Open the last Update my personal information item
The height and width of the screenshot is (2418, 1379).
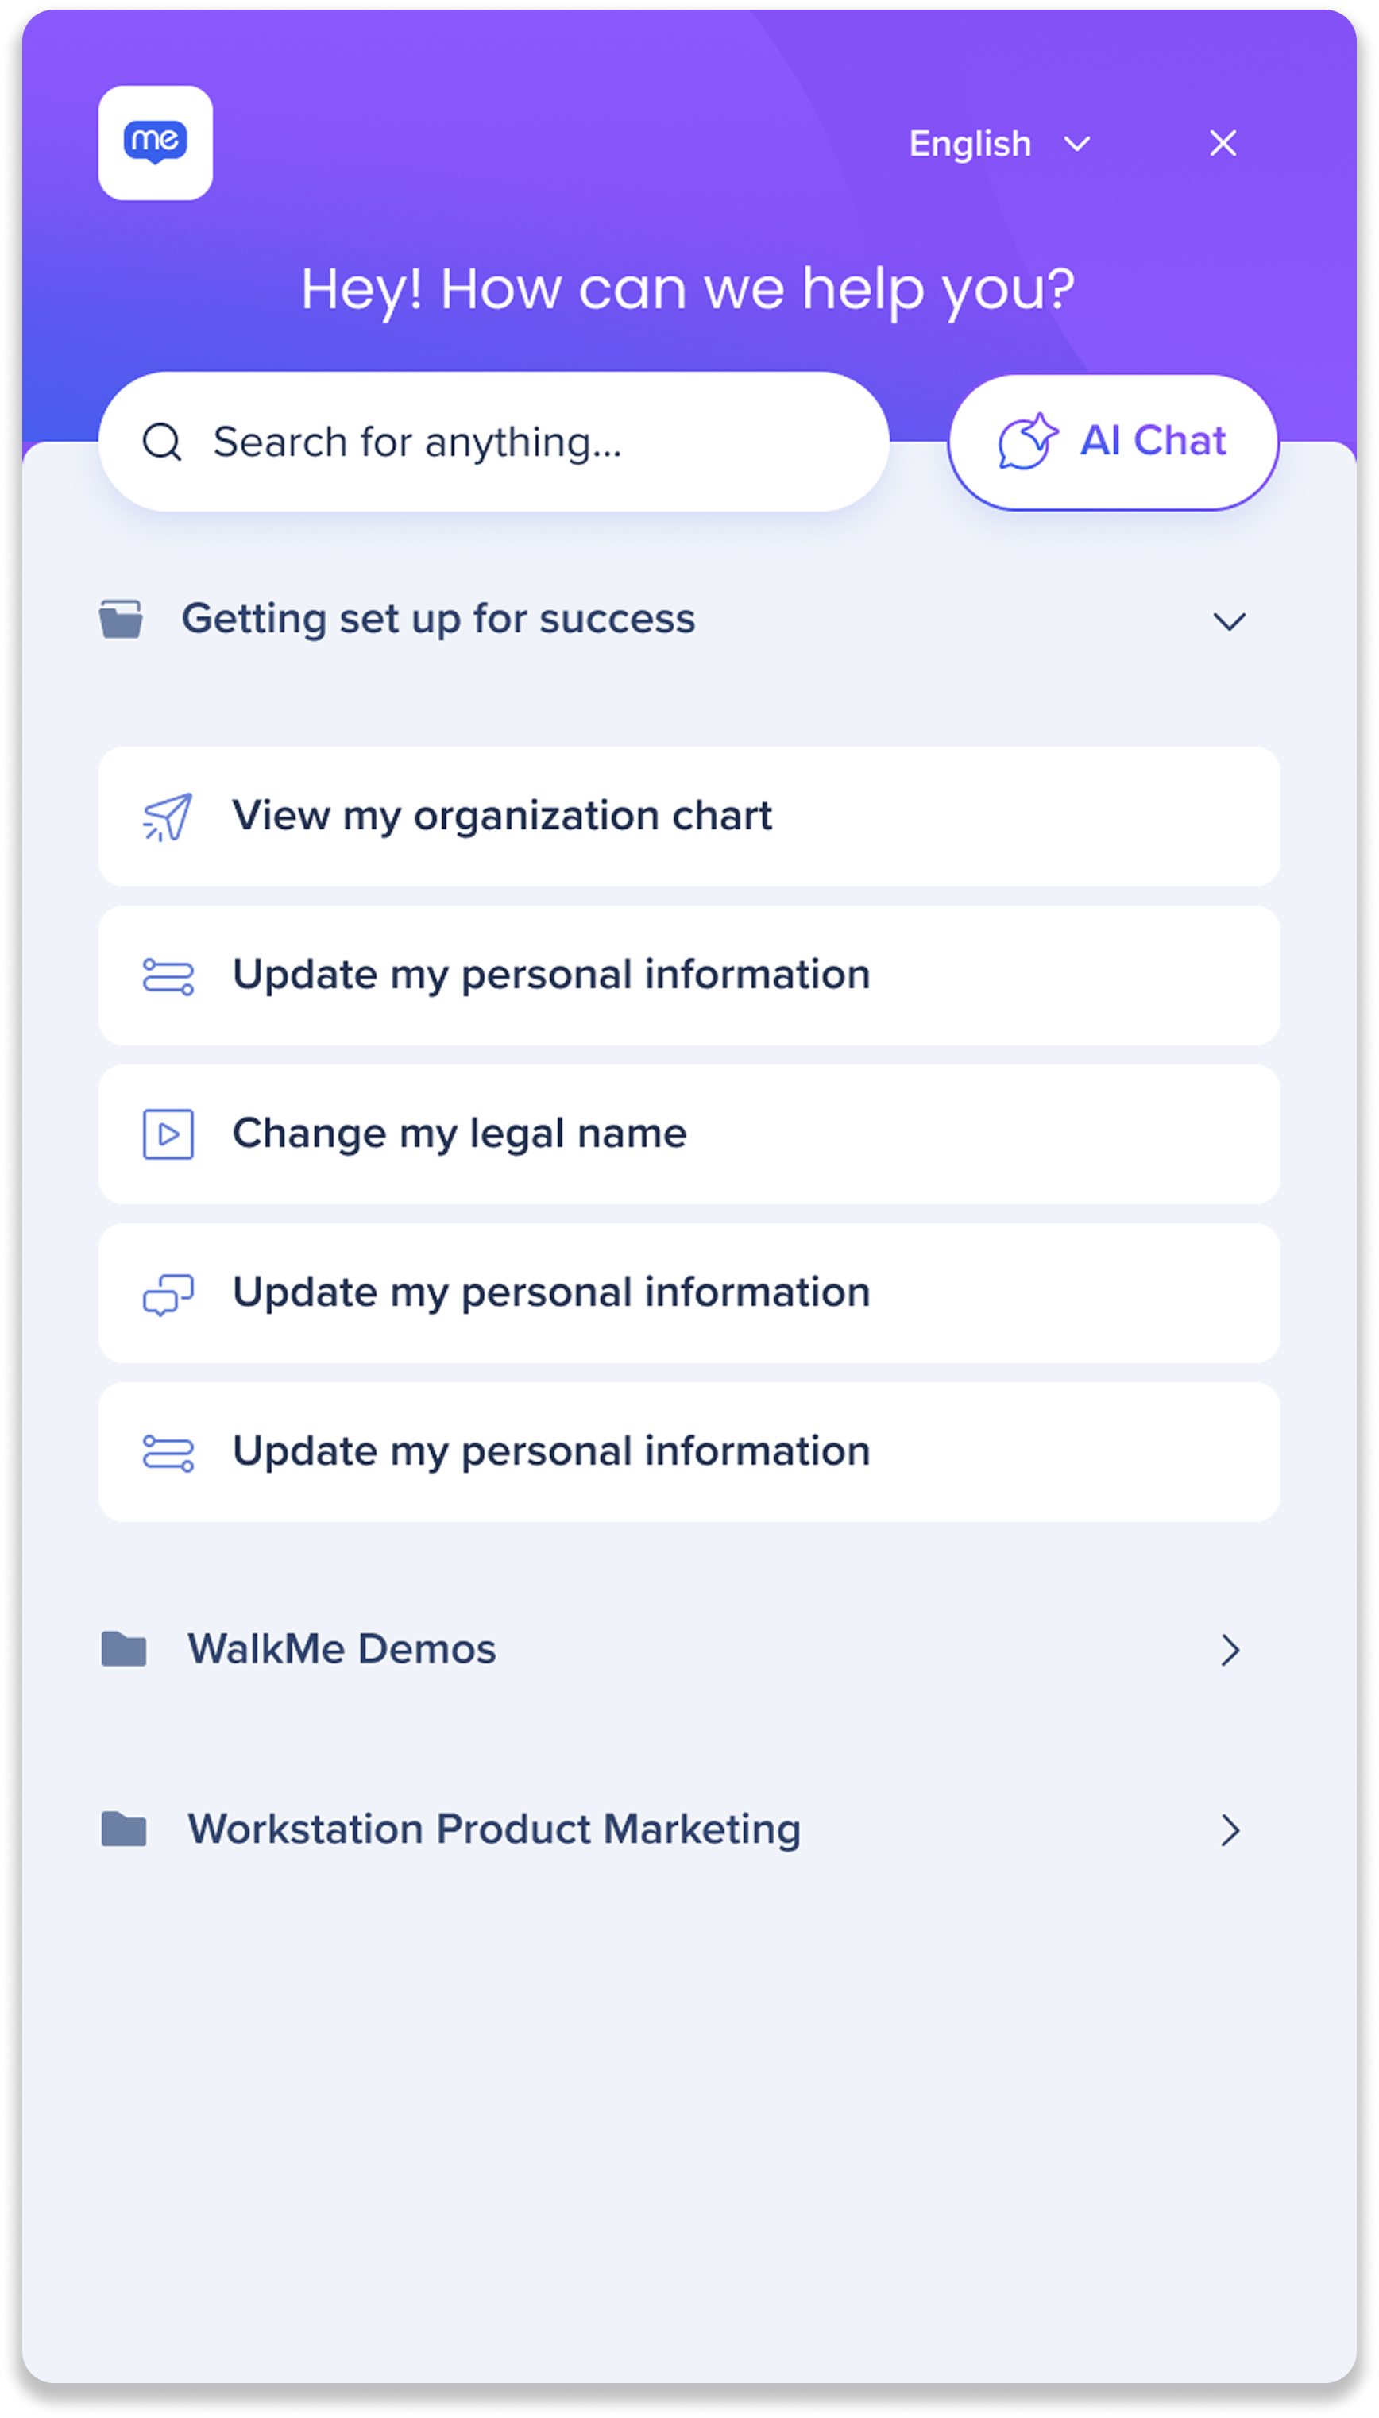click(689, 1453)
